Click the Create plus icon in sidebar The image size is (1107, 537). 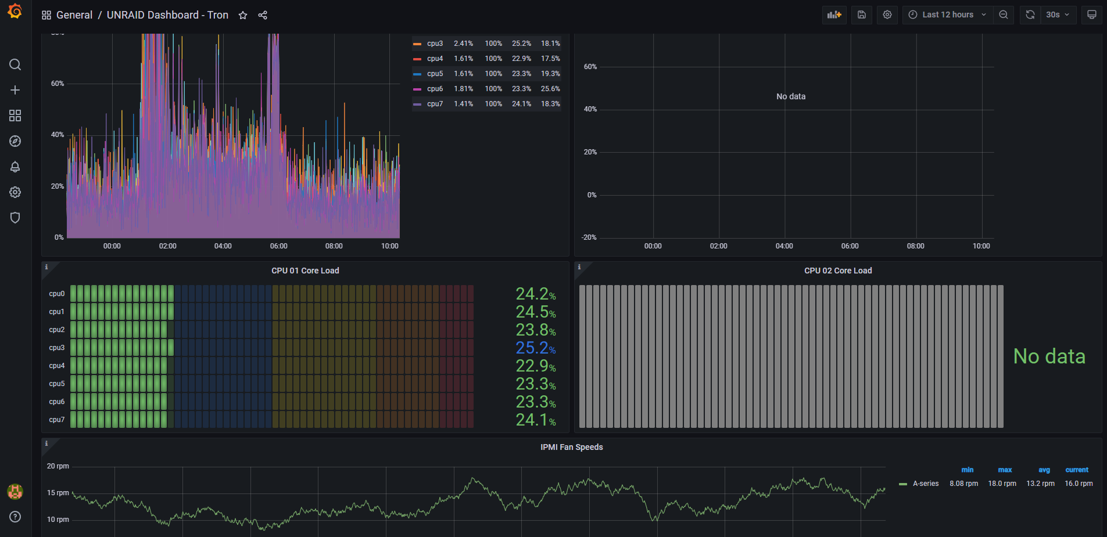15,90
